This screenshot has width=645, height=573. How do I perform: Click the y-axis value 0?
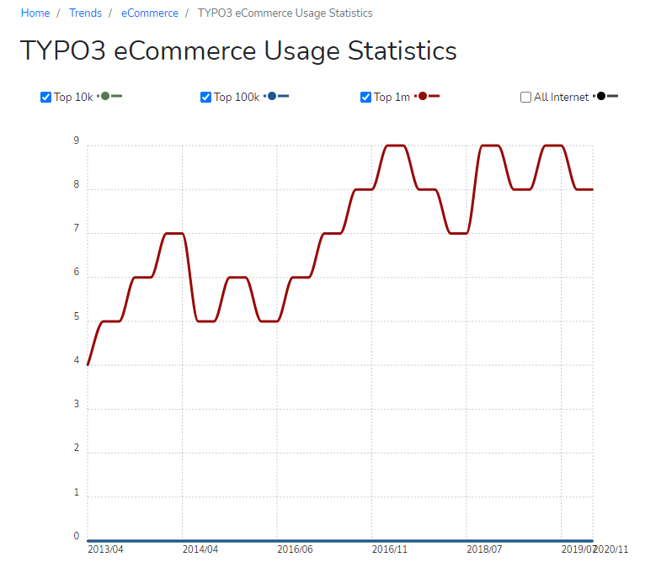point(77,536)
